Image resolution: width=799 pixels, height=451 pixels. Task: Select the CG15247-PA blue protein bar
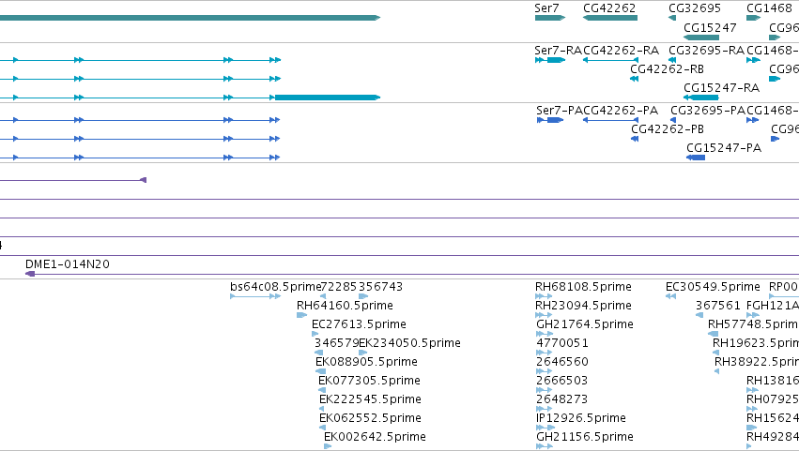coord(696,158)
